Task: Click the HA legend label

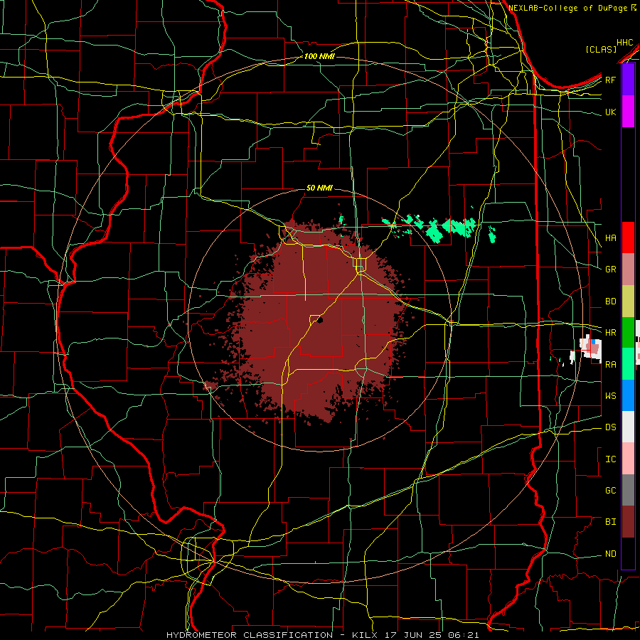Action: tap(610, 238)
